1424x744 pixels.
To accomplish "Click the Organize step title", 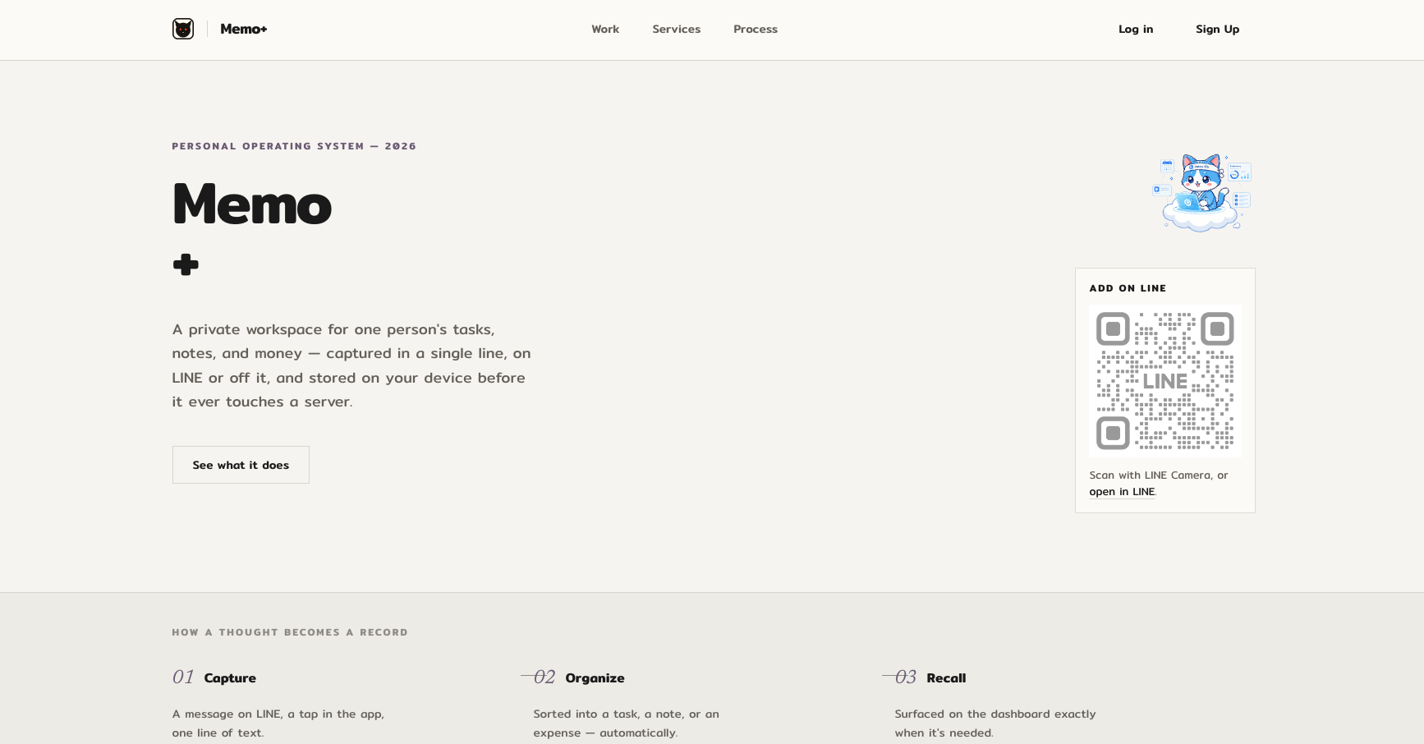I will (595, 678).
